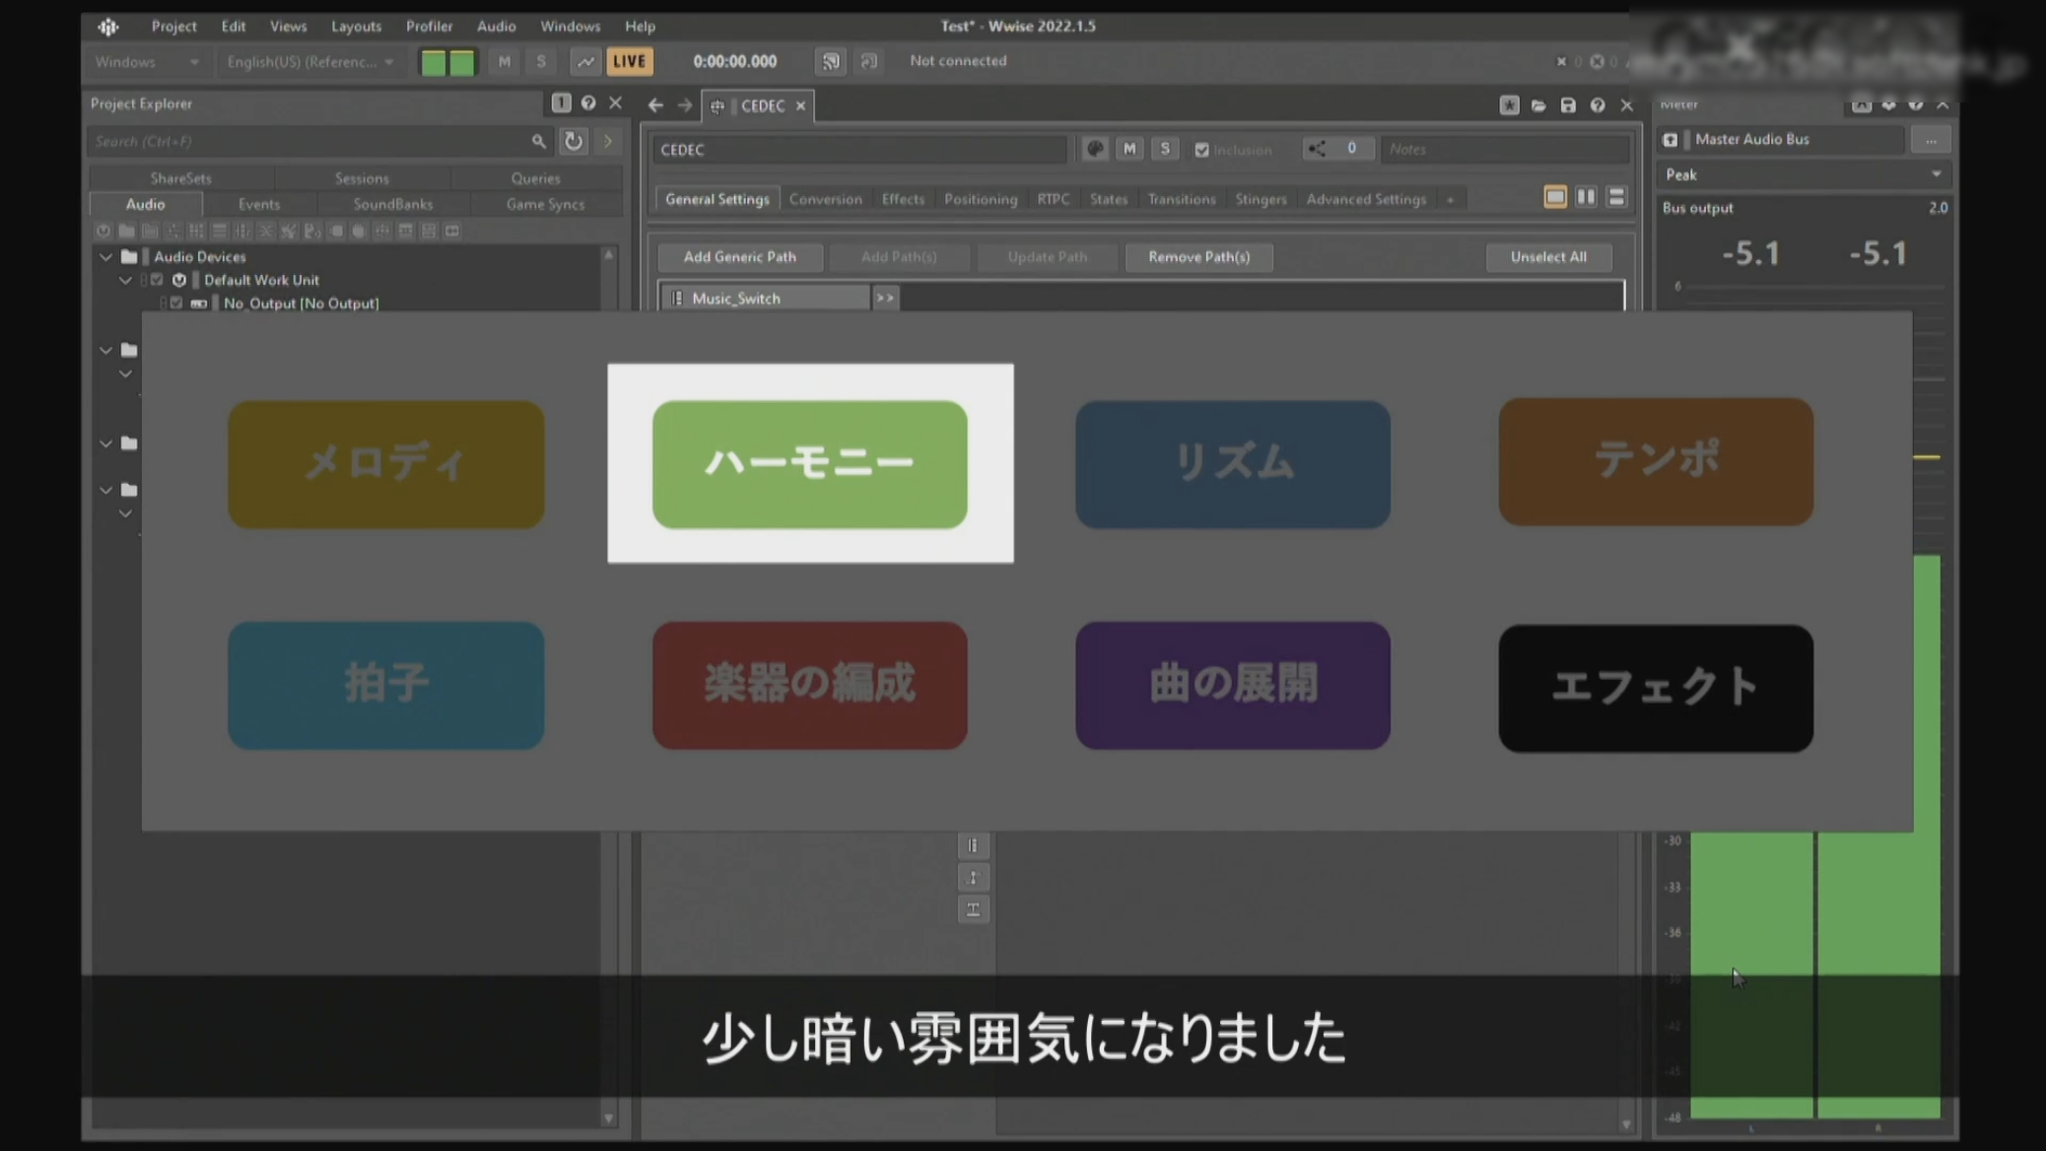Screen dimensions: 2046x1151
Task: Click the filled folder icon in Project Explorer toolbar
Action: pyautogui.click(x=126, y=231)
